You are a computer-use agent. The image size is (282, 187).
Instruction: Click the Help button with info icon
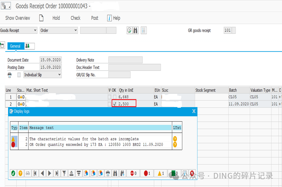[x=114, y=18]
